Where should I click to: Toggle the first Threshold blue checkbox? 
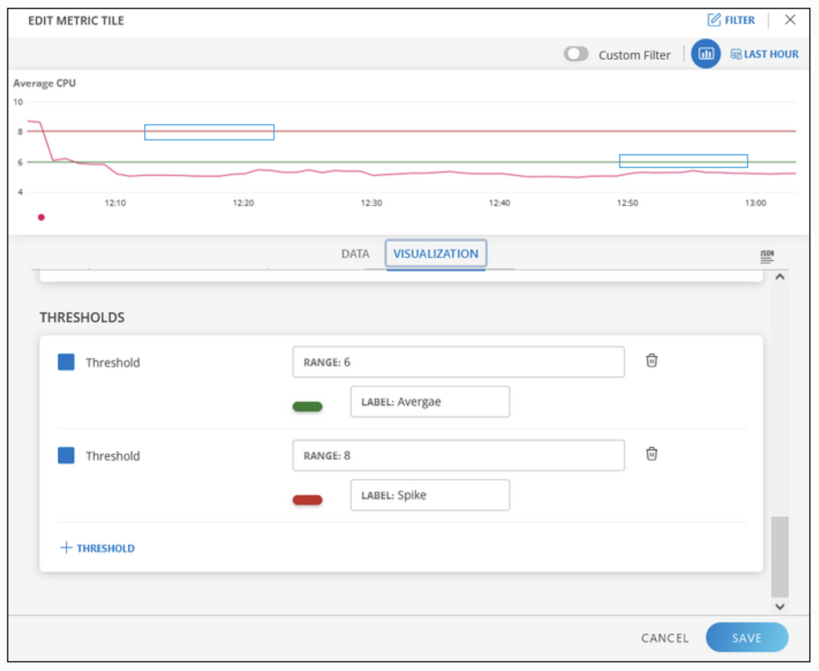pos(66,362)
